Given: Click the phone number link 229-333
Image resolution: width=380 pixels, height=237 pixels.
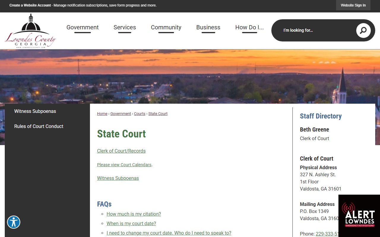Looking at the screenshot, I should click(327, 234).
